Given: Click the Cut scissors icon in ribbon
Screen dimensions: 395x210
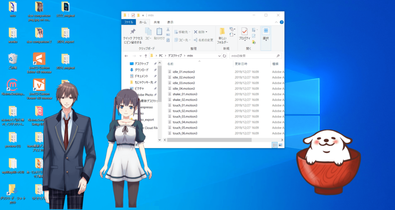Looking at the screenshot, I should point(168,29).
